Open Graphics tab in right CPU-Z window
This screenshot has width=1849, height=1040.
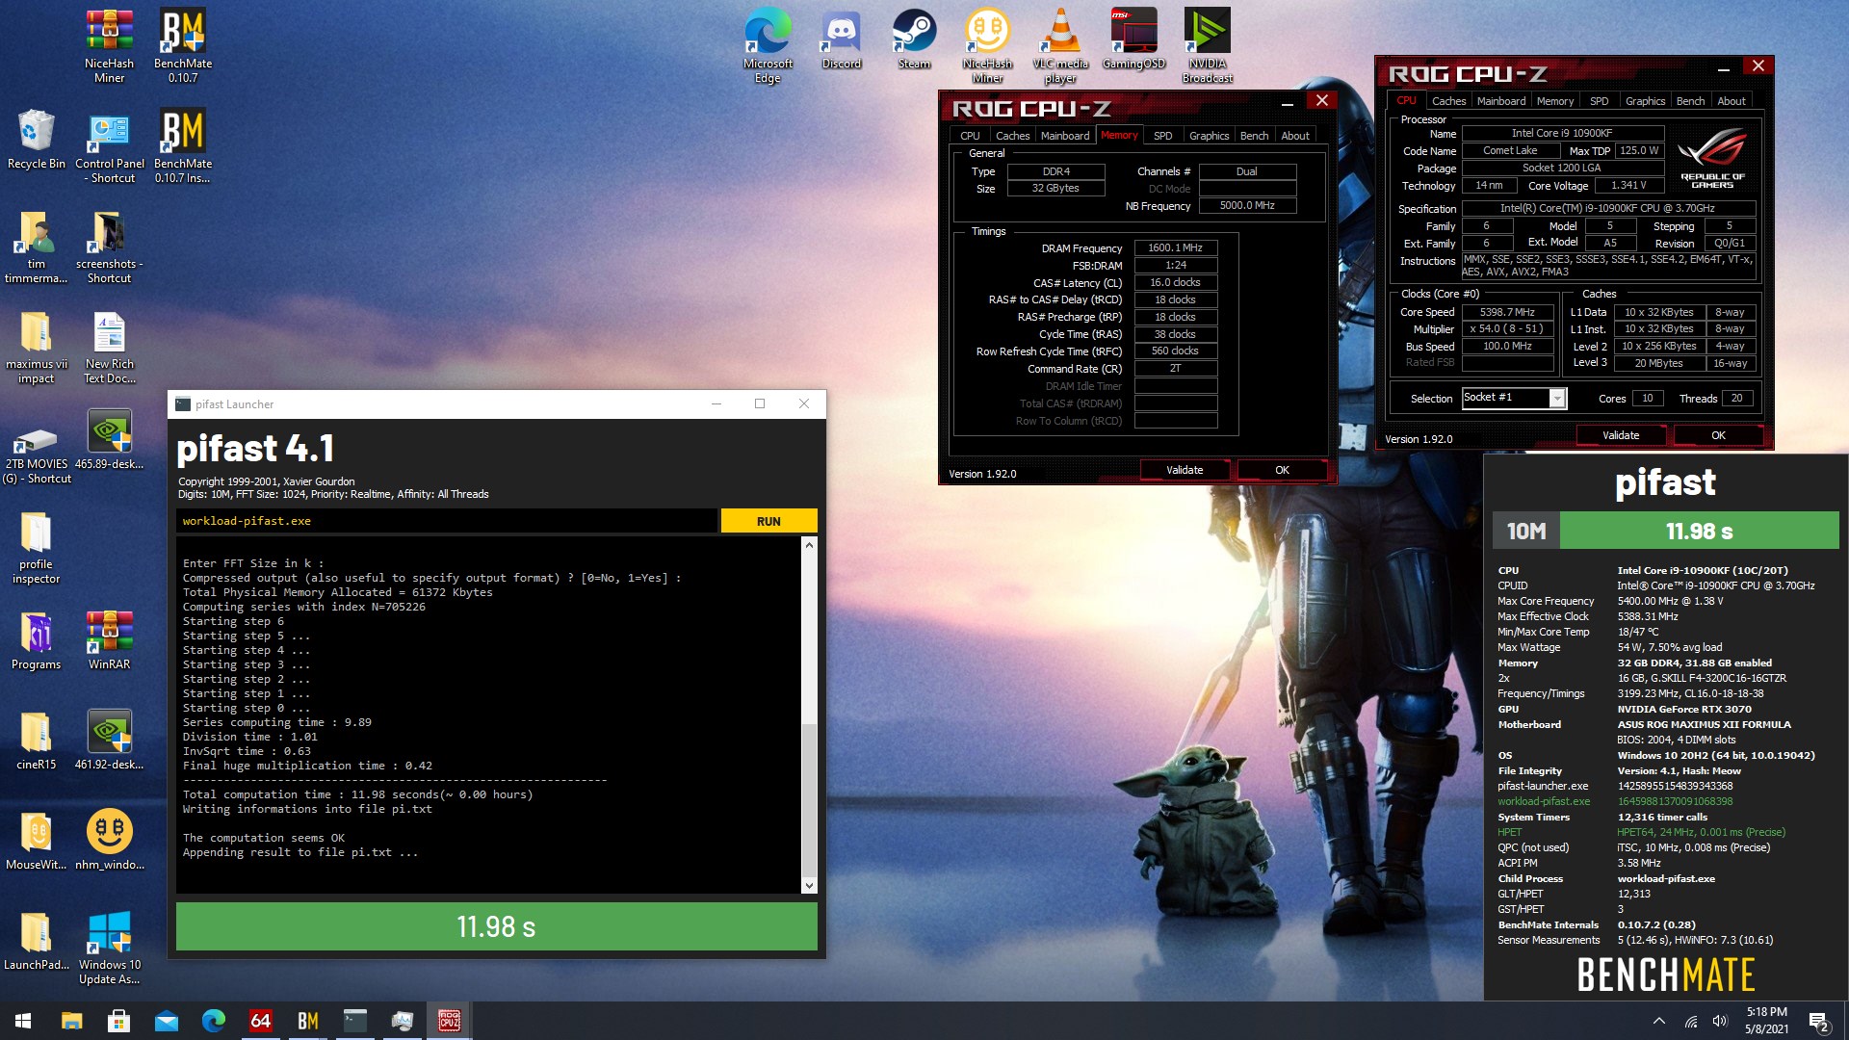[x=1645, y=101]
